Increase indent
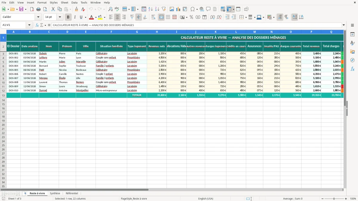 click(227, 17)
